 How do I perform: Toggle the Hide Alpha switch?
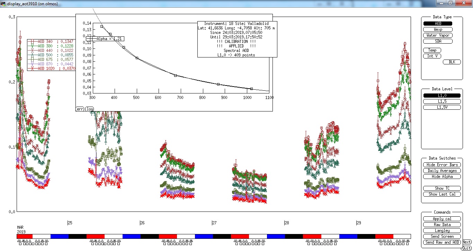pos(442,177)
